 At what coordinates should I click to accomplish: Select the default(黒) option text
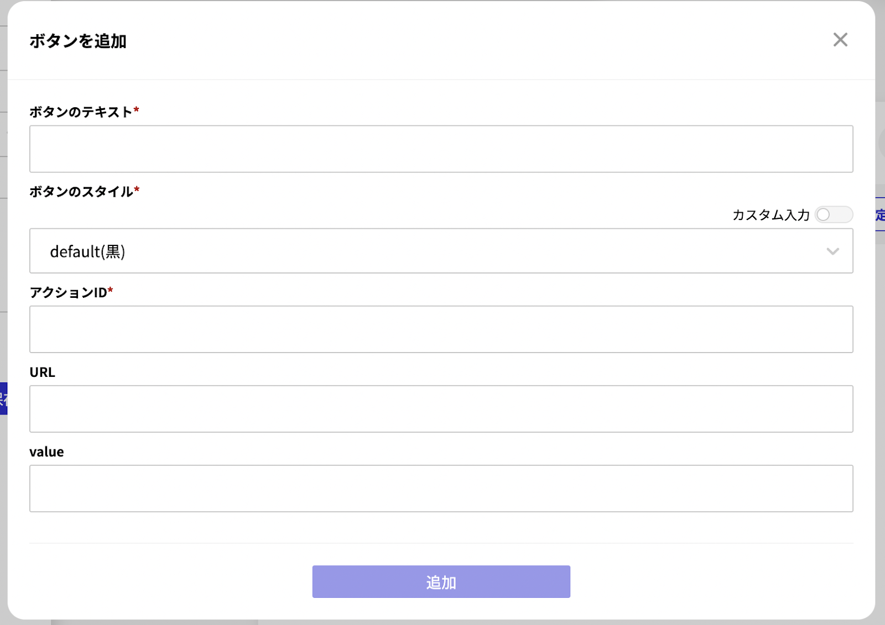click(87, 251)
